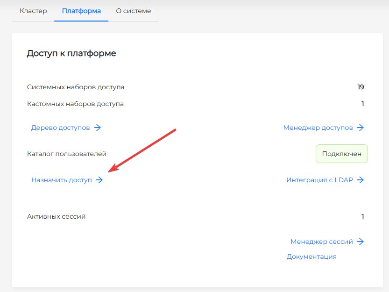Click the arrow icon next to Дерево доступов
This screenshot has height=292, width=389.
98,128
